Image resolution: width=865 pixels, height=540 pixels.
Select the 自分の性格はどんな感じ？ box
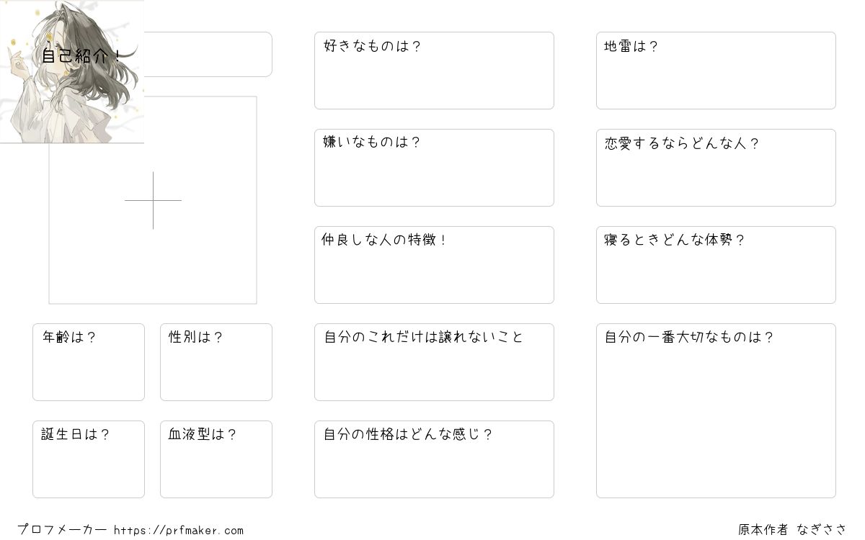(x=434, y=459)
